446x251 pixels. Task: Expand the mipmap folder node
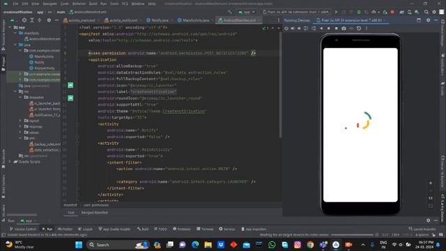(20, 127)
